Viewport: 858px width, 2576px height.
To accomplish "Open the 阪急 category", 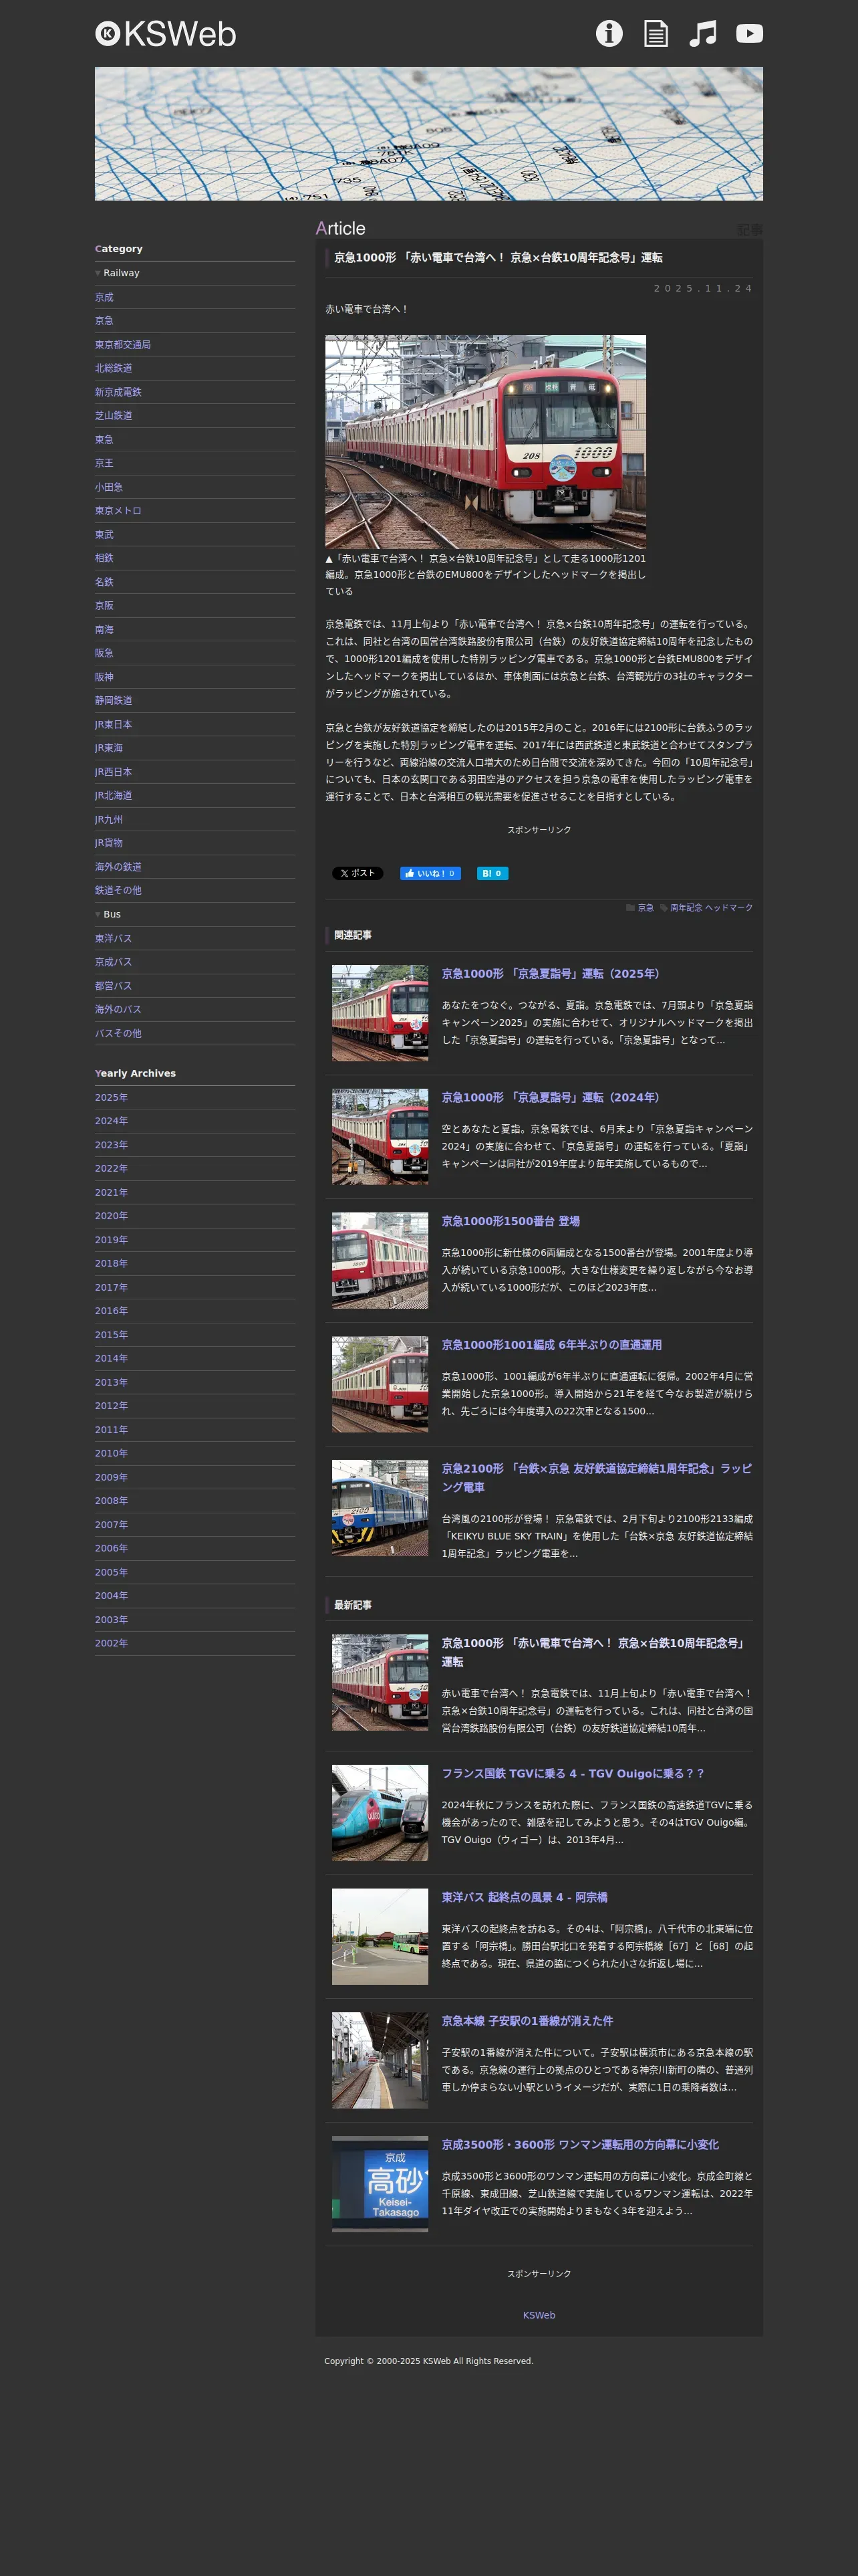I will click(104, 653).
